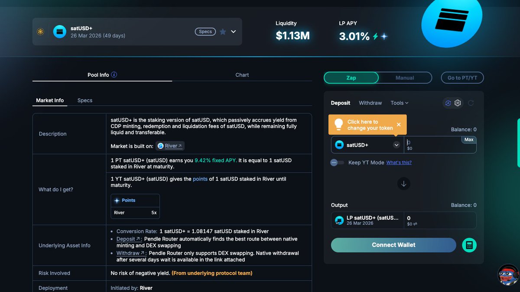Image resolution: width=520 pixels, height=292 pixels.
Task: Select Zap mode toggle
Action: click(x=351, y=78)
